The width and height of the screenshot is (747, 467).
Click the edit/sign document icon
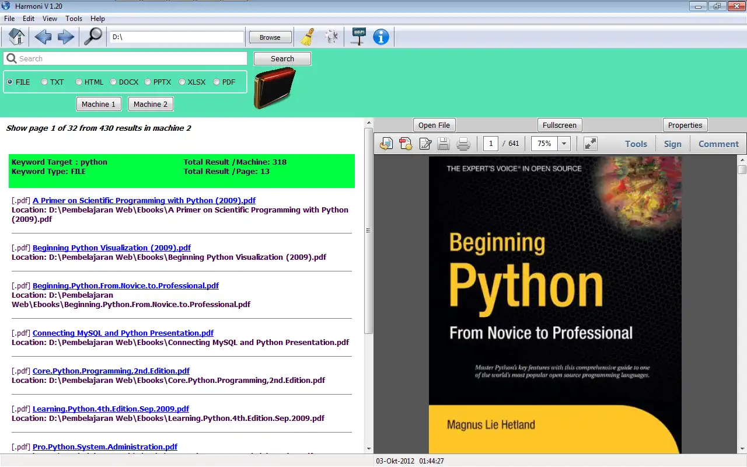coord(425,144)
